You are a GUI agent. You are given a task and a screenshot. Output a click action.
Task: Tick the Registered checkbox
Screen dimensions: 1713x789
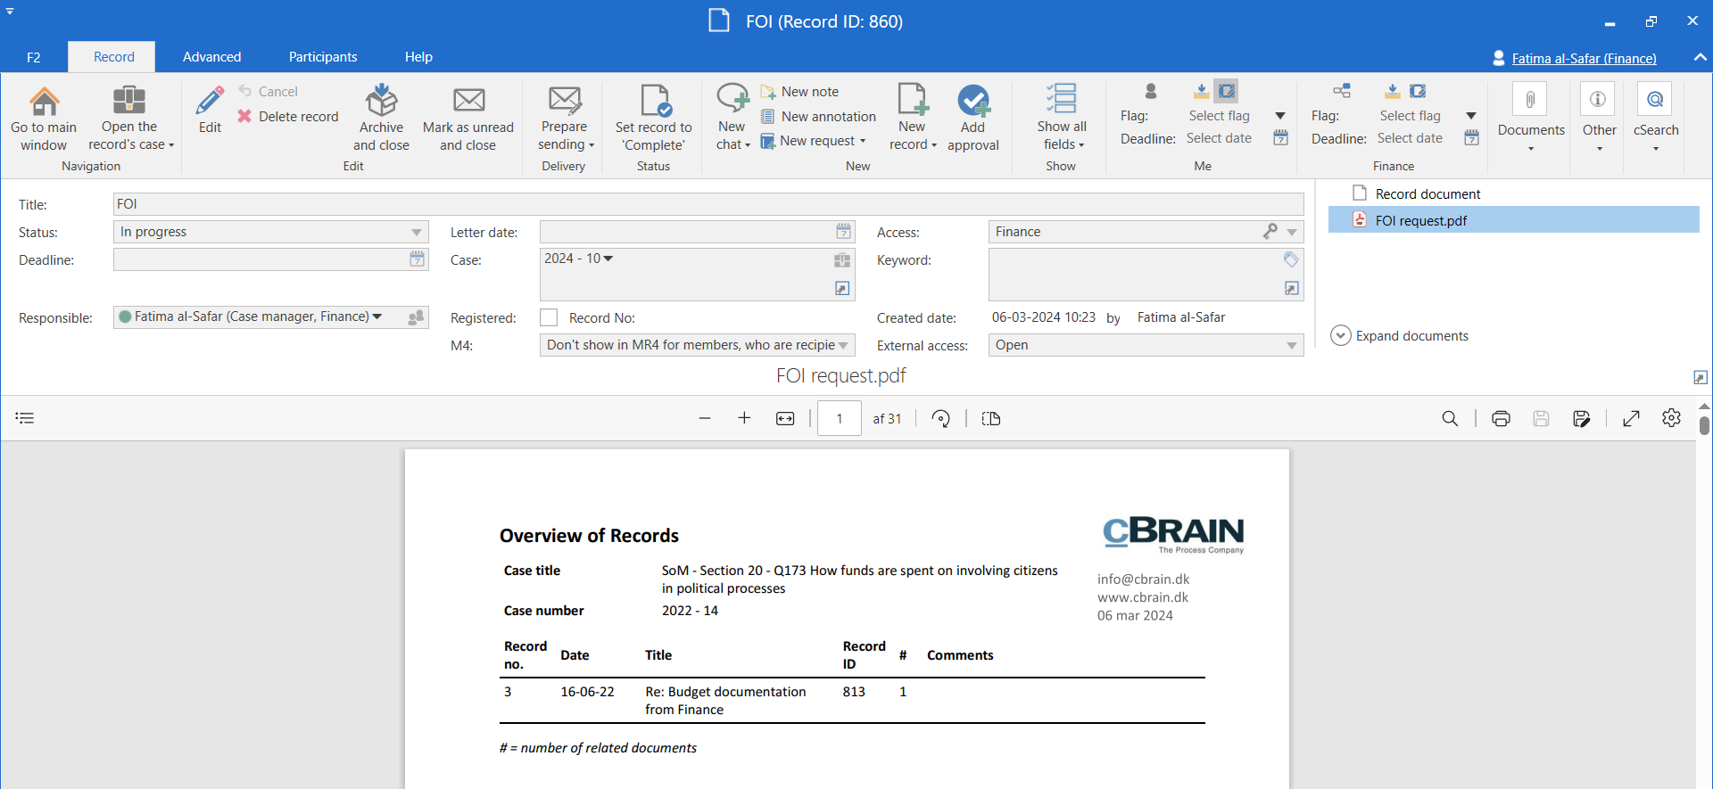tap(549, 318)
